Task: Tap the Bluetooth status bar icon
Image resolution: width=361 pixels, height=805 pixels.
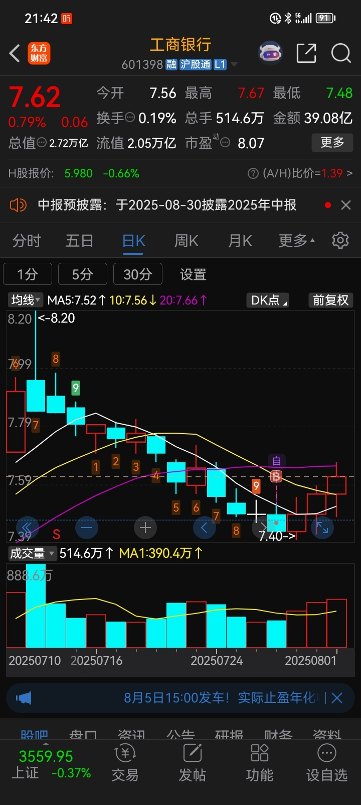Action: pyautogui.click(x=288, y=18)
